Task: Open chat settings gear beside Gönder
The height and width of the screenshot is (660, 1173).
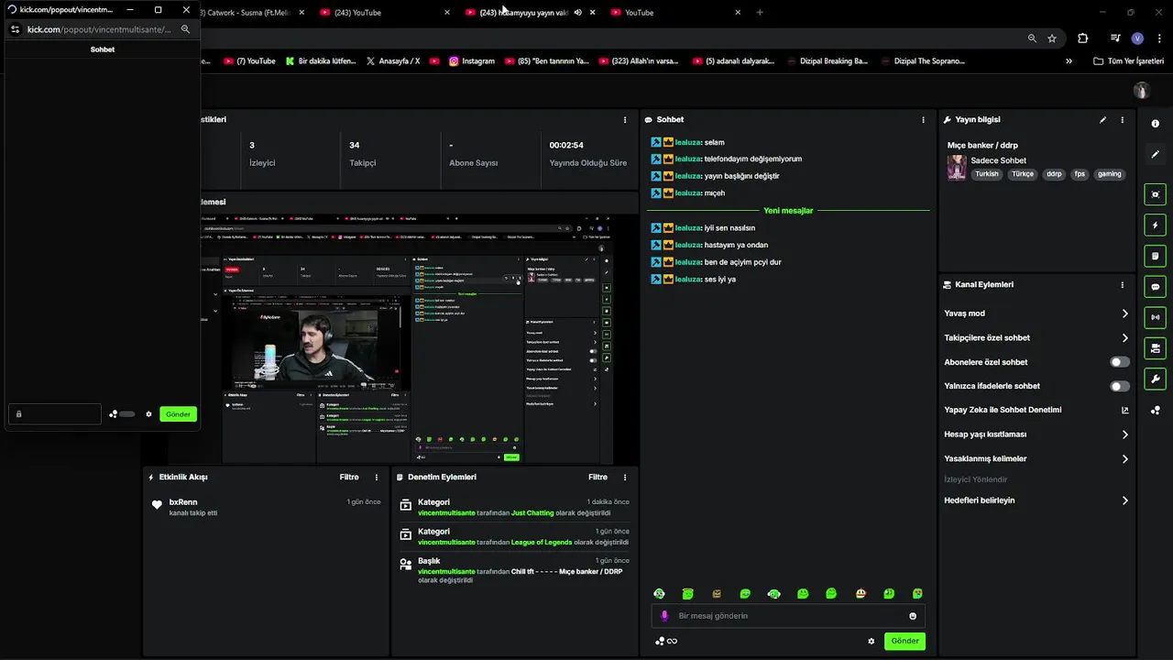Action: (871, 641)
